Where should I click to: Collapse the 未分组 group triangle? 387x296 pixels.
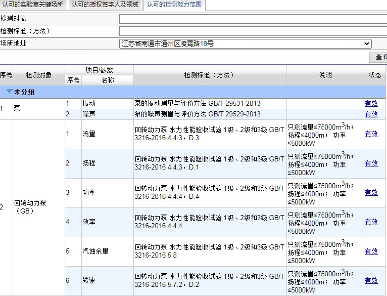click(x=10, y=91)
